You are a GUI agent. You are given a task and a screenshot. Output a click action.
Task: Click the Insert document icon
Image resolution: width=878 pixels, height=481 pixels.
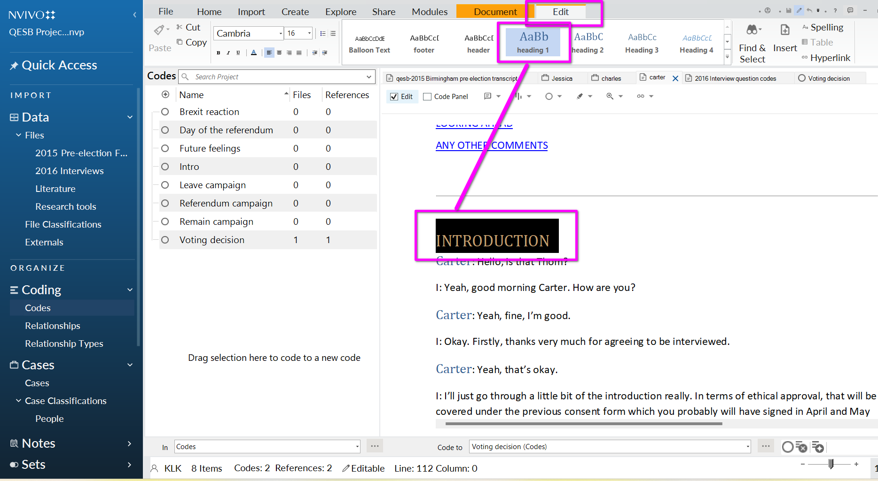coord(784,31)
